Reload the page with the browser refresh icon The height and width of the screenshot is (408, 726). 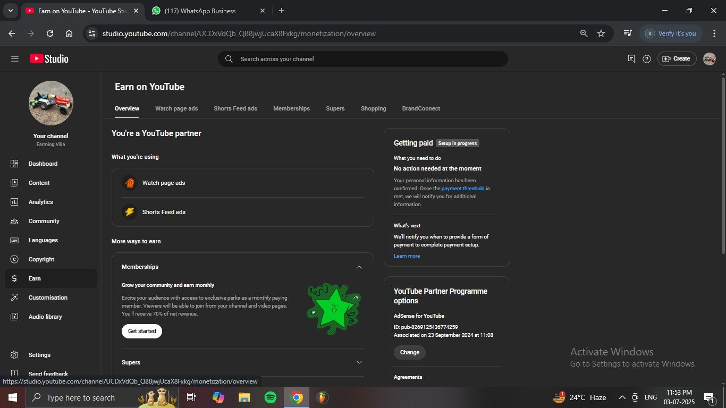click(x=50, y=33)
